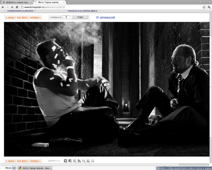Click the bottom 'вперед »' link
The height and width of the screenshot is (170, 212).
[x=35, y=161]
